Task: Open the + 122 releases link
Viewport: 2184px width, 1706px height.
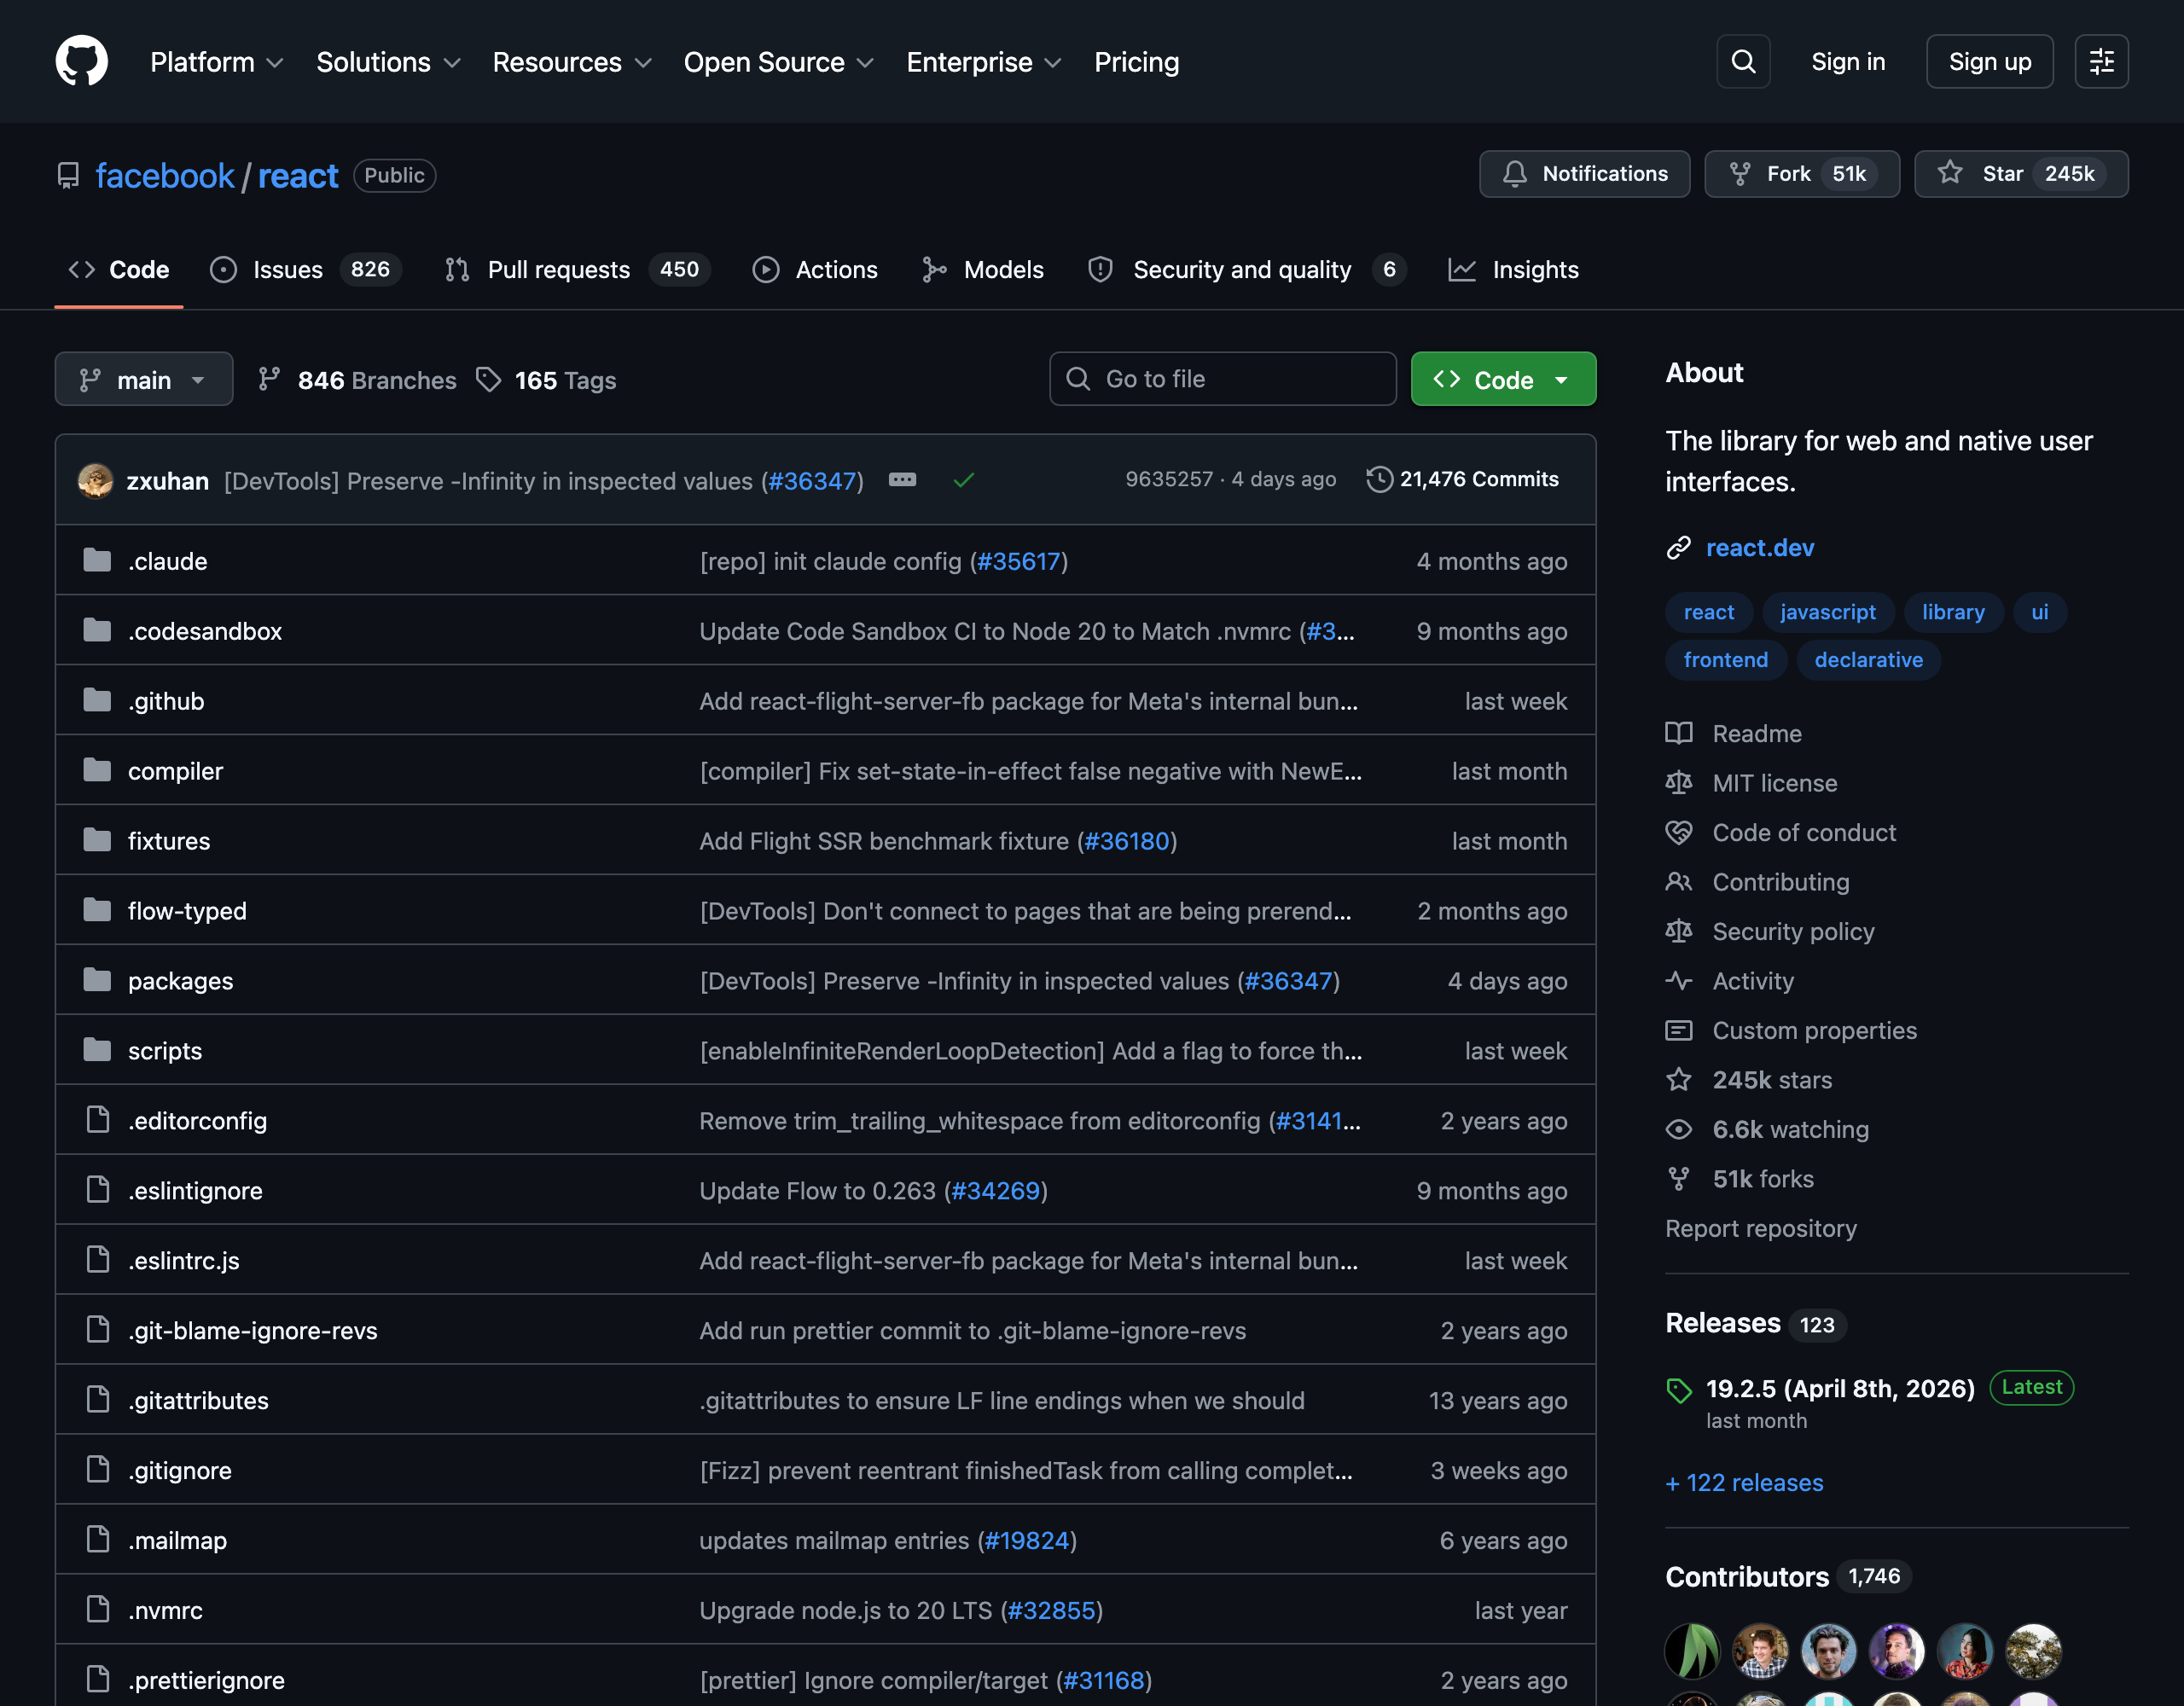Action: 1744,1483
